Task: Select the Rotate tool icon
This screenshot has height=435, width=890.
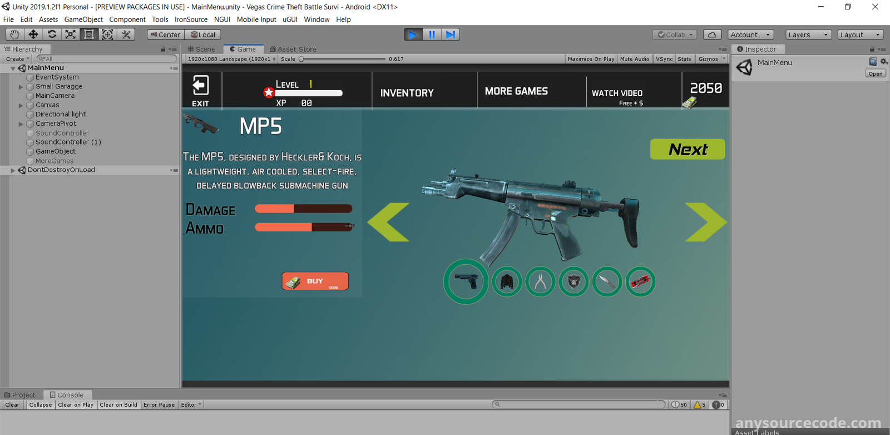Action: (52, 34)
